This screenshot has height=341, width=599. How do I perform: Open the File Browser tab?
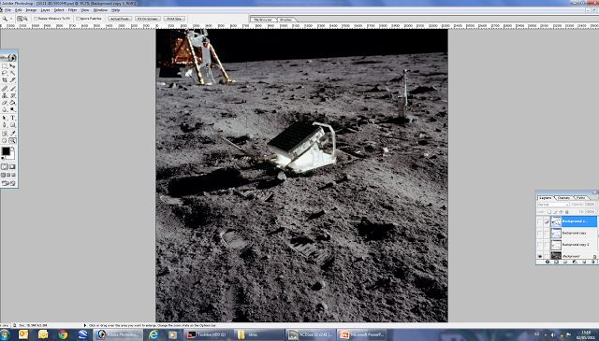click(263, 20)
